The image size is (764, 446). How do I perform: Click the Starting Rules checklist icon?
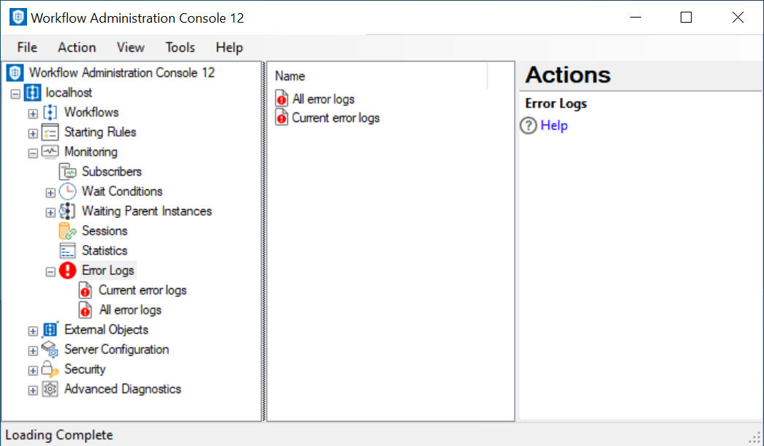pyautogui.click(x=50, y=132)
